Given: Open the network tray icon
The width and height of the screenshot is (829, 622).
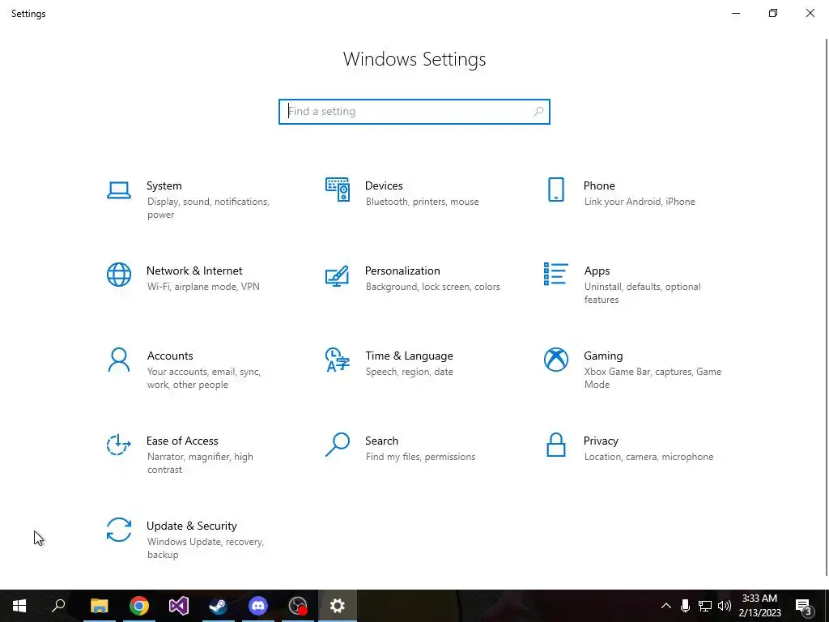Looking at the screenshot, I should pyautogui.click(x=705, y=606).
